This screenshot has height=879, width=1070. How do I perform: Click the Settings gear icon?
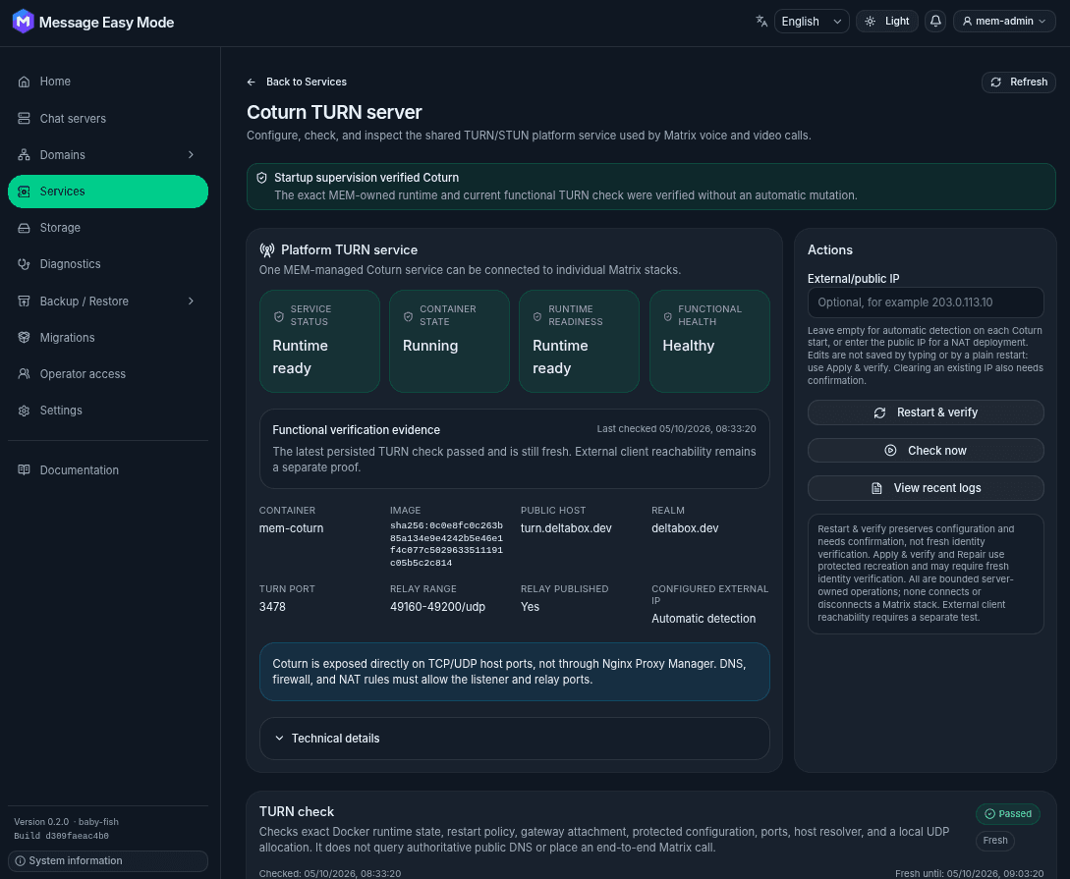click(24, 411)
